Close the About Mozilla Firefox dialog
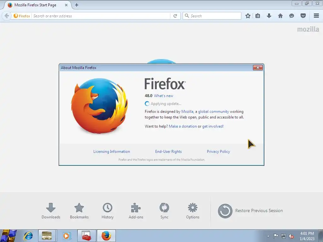This screenshot has height=242, width=323. pos(258,67)
